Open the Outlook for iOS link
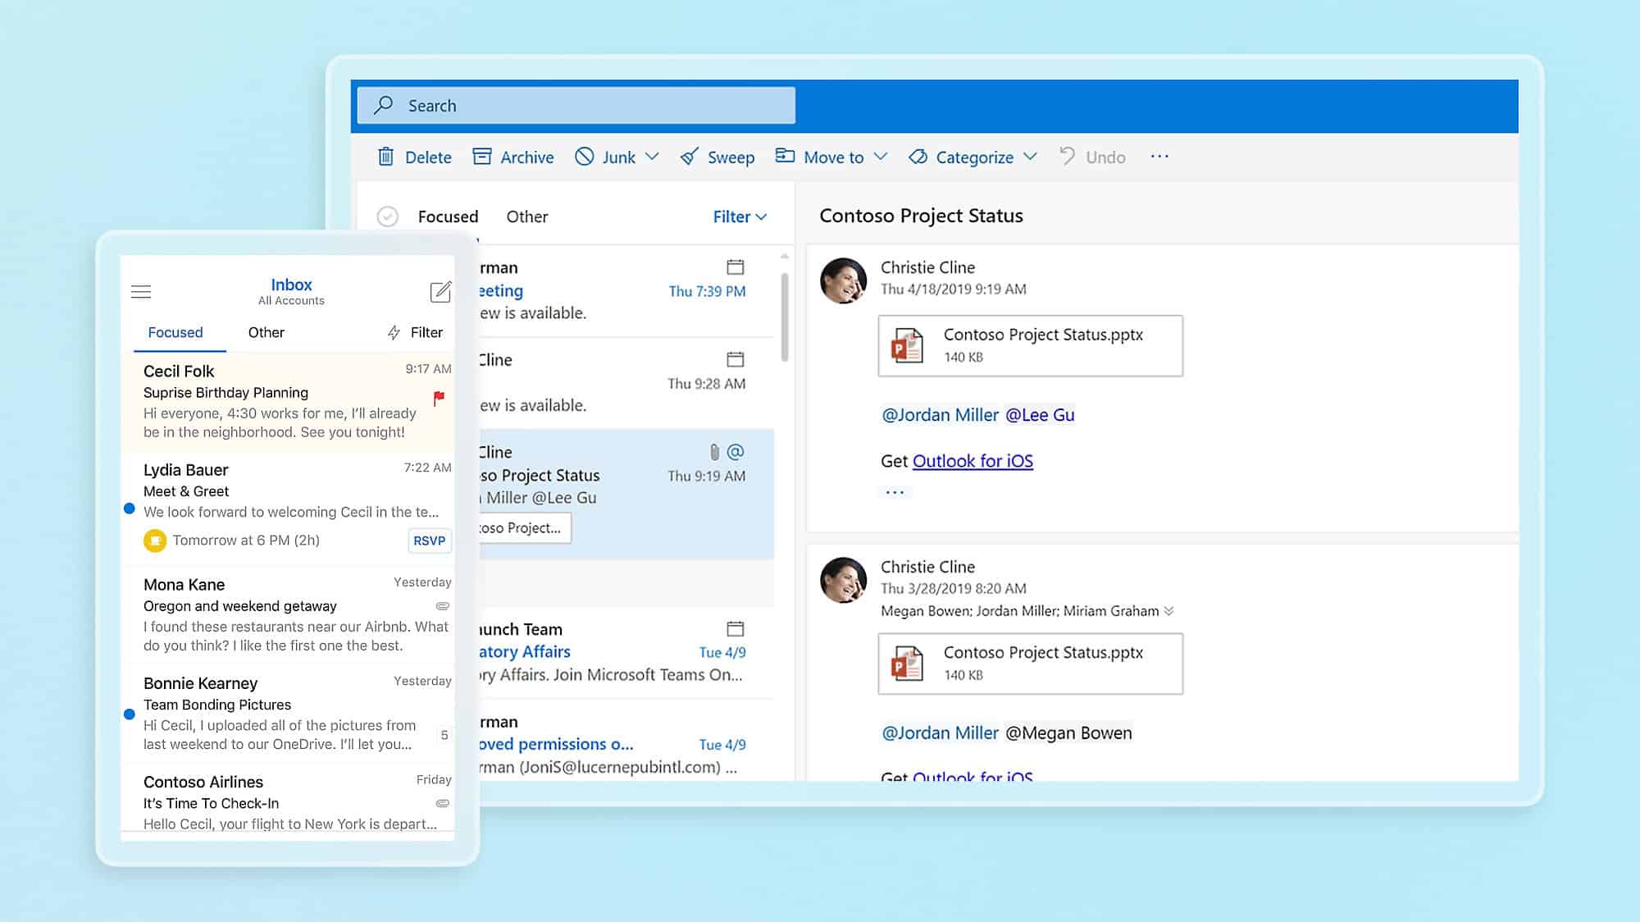The width and height of the screenshot is (1640, 922). point(973,461)
